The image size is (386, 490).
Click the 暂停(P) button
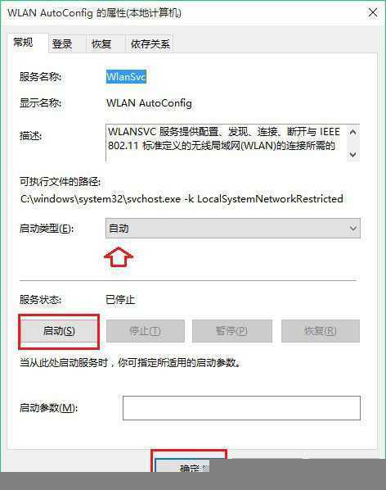[x=232, y=331]
